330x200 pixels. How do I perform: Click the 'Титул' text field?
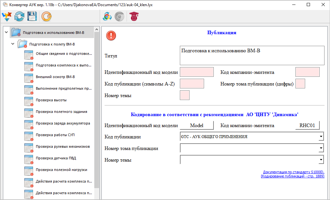click(252, 55)
